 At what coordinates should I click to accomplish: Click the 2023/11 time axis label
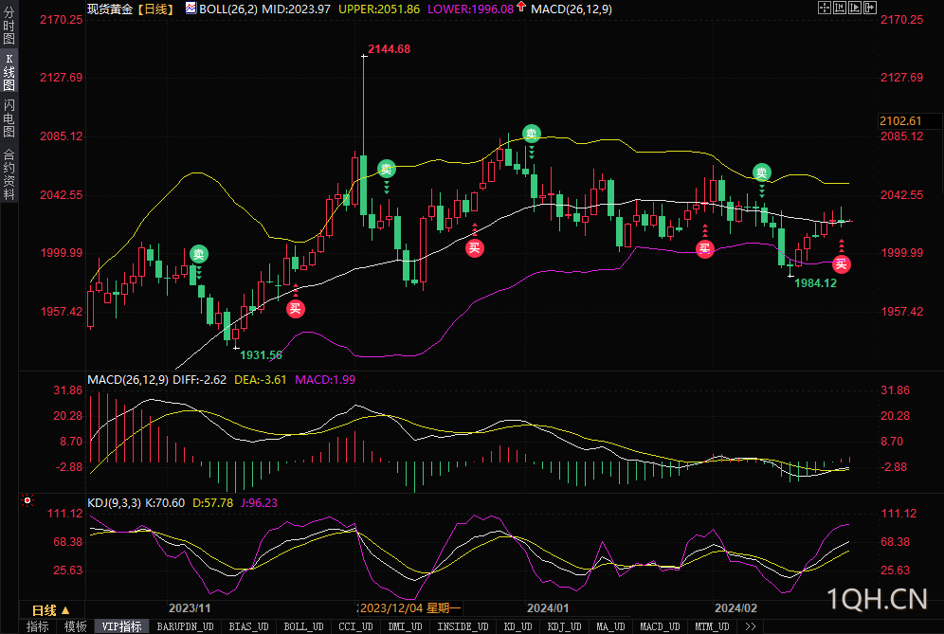coord(190,608)
